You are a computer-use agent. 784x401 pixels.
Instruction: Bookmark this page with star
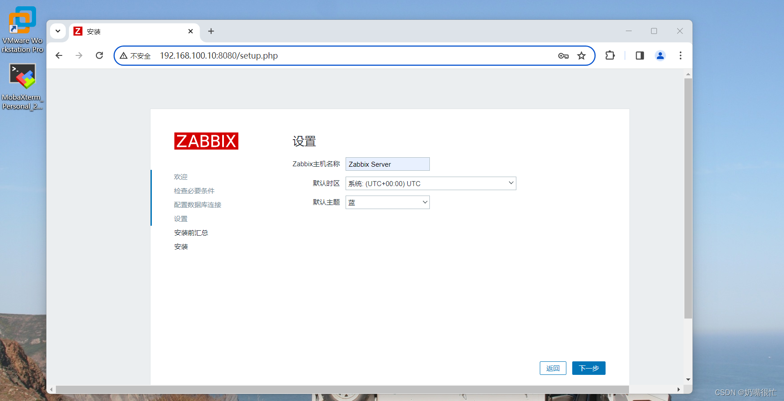[x=582, y=56]
